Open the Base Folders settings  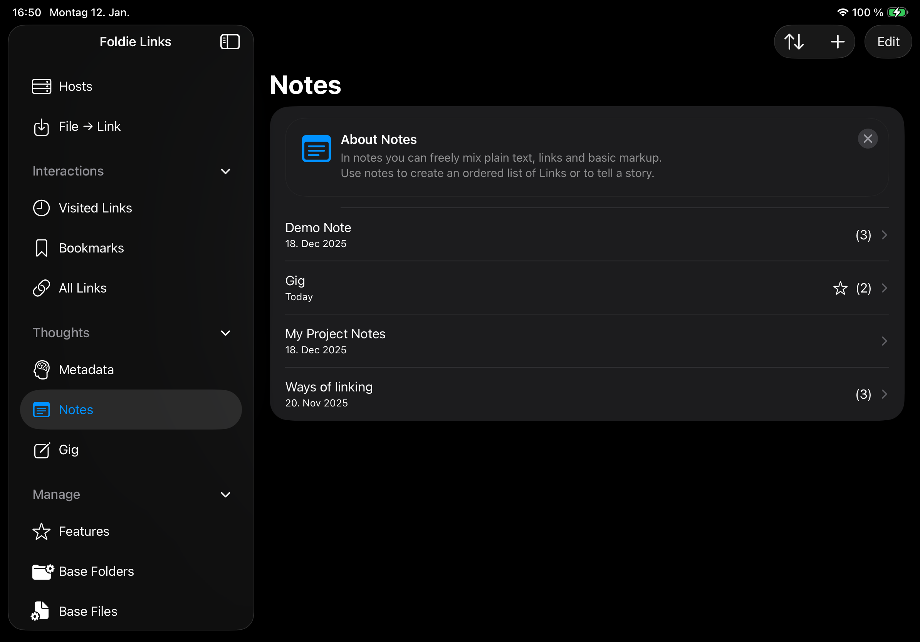pyautogui.click(x=96, y=572)
